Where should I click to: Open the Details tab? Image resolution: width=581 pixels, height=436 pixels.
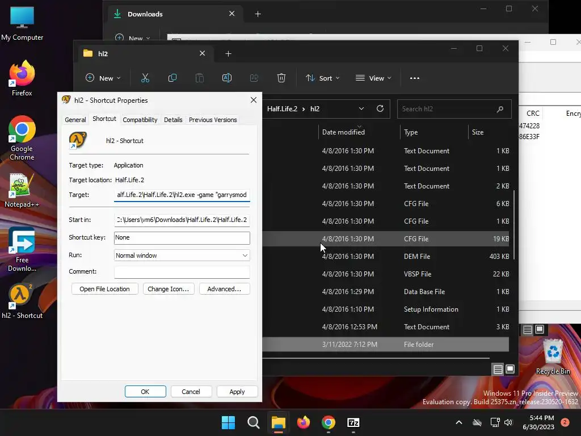click(x=173, y=120)
